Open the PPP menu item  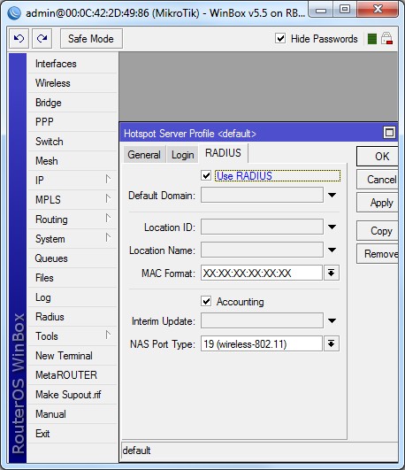point(73,122)
